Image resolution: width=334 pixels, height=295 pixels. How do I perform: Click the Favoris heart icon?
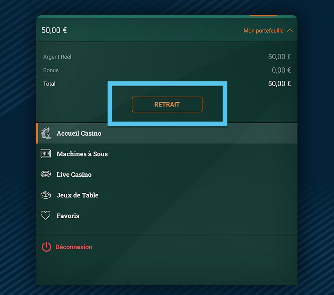pos(46,216)
